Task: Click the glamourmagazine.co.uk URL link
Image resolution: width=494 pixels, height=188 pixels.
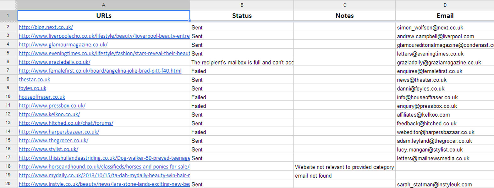Action: click(63, 45)
